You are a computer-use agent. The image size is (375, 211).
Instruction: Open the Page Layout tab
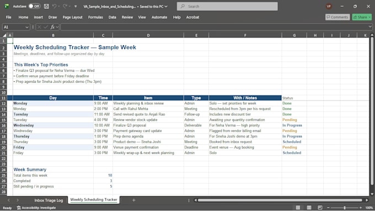point(72,17)
